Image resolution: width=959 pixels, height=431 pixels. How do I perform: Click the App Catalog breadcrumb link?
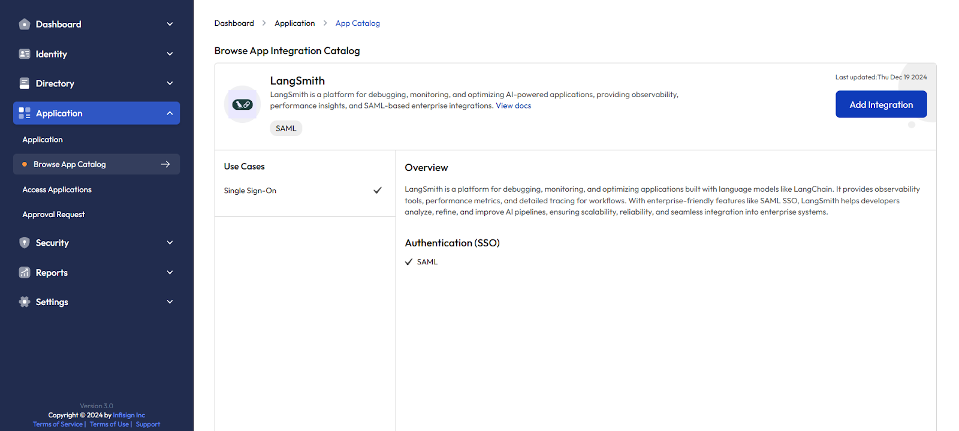point(358,23)
